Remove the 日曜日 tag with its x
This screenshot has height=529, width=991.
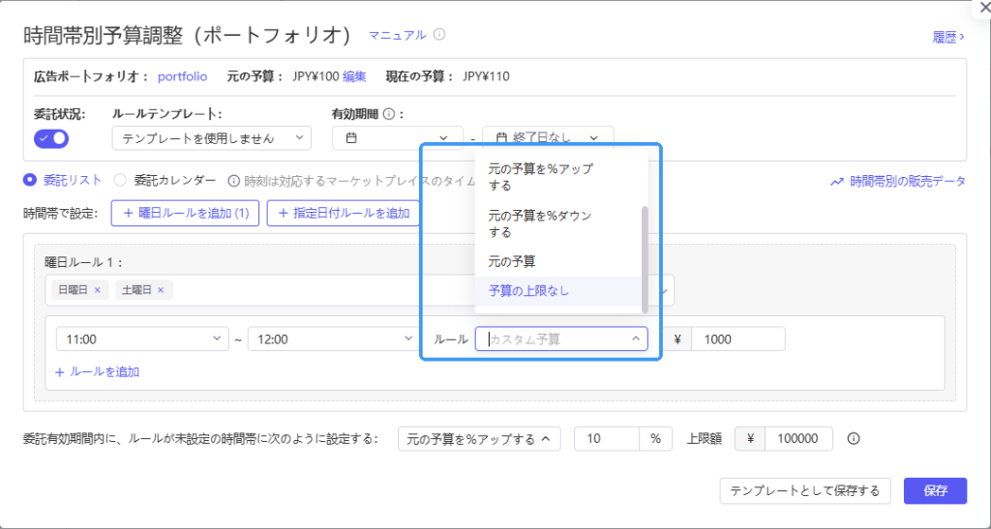point(98,290)
